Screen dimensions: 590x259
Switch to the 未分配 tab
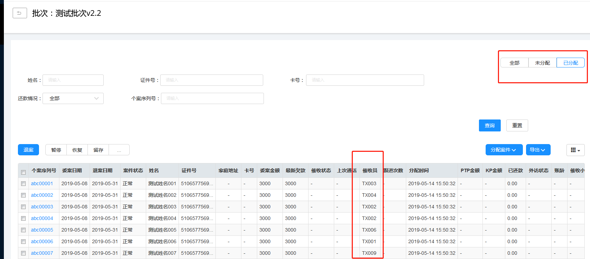click(x=542, y=63)
